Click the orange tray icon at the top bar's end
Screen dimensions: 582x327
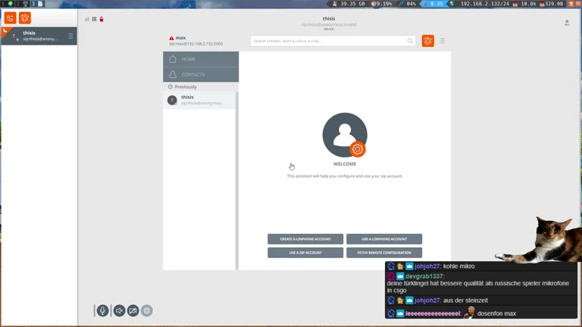(x=571, y=4)
